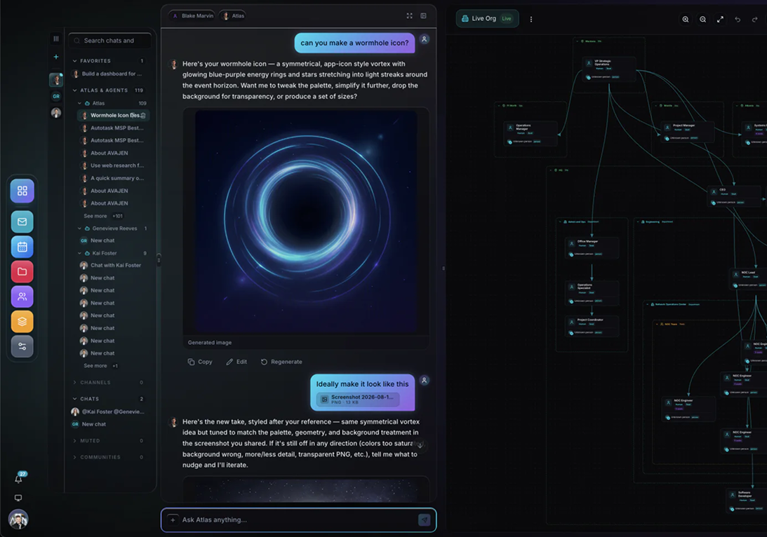Expand the chat panel to fullscreen

pyautogui.click(x=409, y=15)
